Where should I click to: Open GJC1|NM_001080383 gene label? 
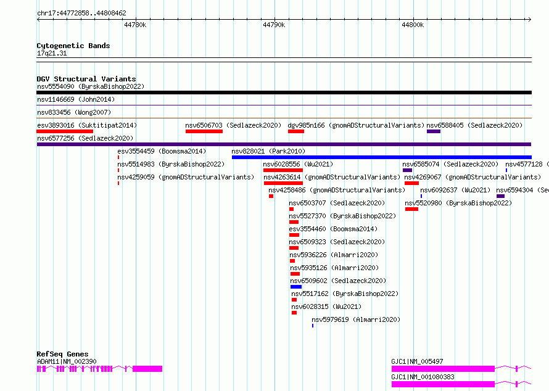423,377
